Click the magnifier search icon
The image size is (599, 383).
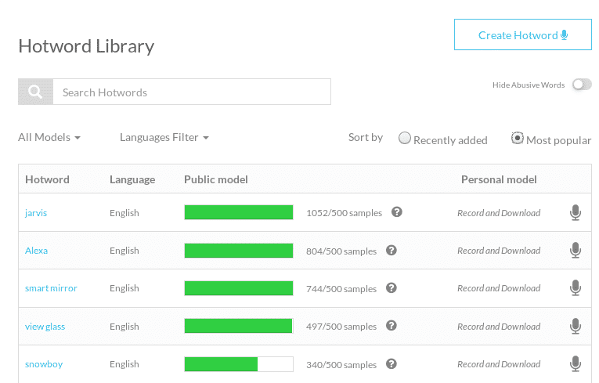pos(35,92)
